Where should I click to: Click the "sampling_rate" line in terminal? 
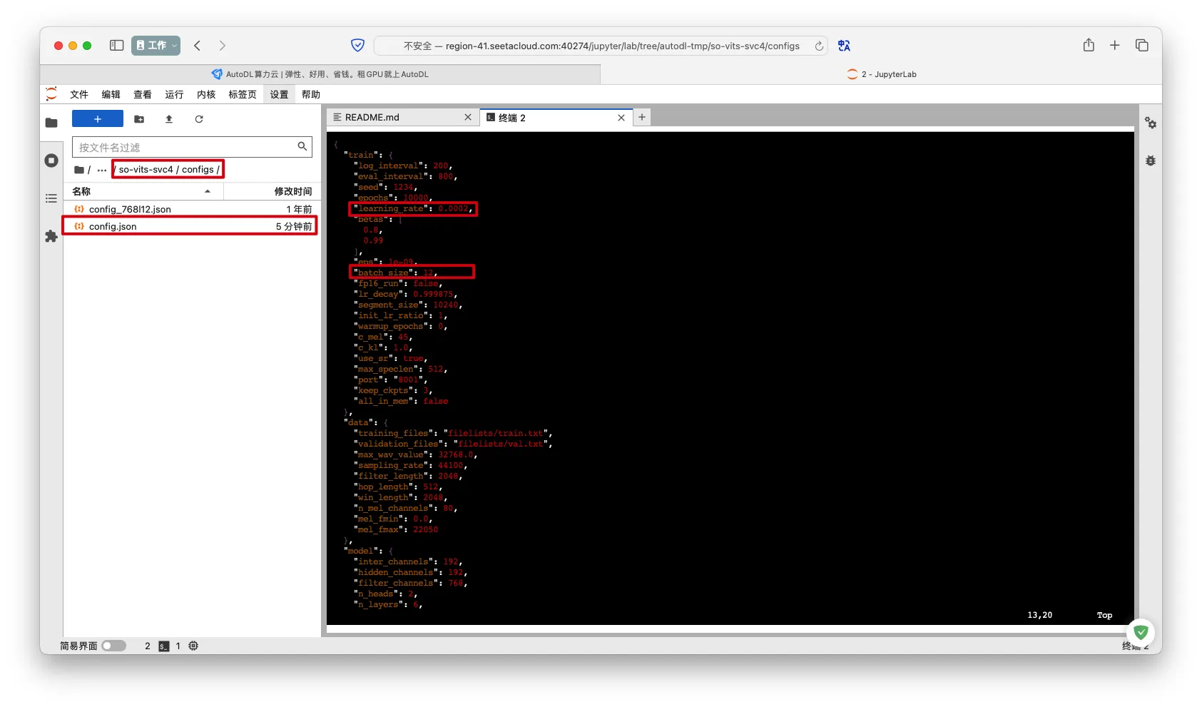[410, 465]
